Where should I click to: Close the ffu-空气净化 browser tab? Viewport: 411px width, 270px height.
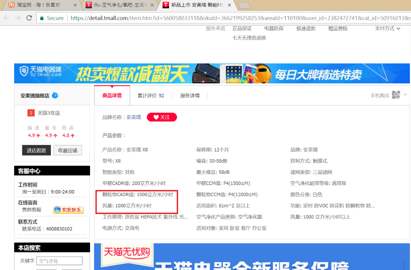click(152, 5)
